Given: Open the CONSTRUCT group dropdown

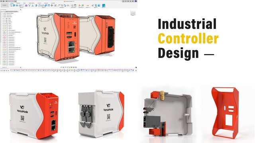Looking at the screenshot, I should [81, 7].
